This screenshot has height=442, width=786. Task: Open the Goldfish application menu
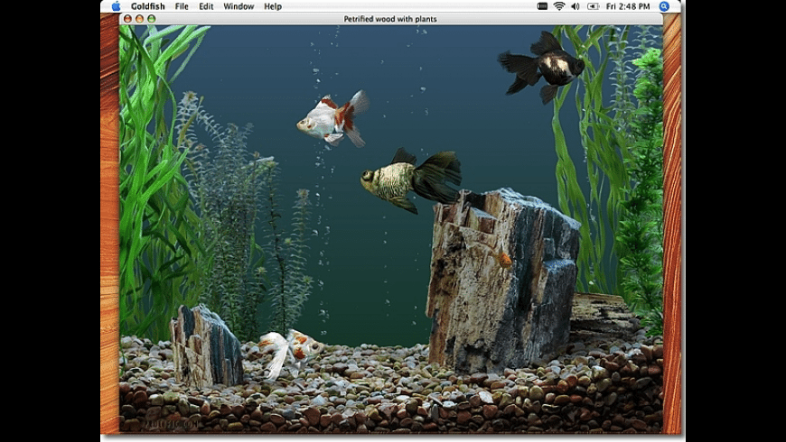[x=148, y=6]
